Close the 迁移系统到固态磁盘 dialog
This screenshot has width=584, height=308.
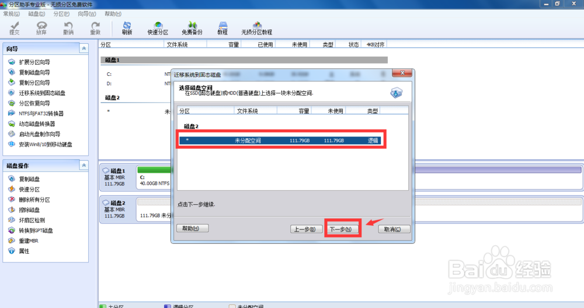(402, 73)
